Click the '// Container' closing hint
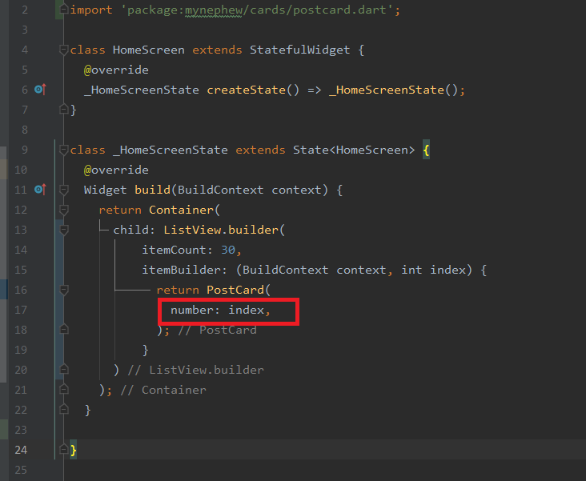 coord(163,391)
